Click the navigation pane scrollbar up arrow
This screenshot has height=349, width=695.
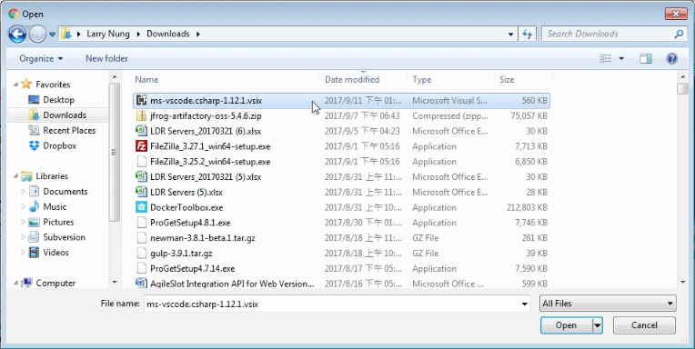[x=115, y=77]
